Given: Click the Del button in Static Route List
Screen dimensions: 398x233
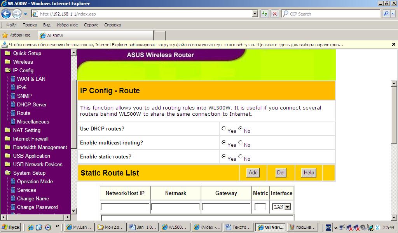Looking at the screenshot, I should pos(281,173).
